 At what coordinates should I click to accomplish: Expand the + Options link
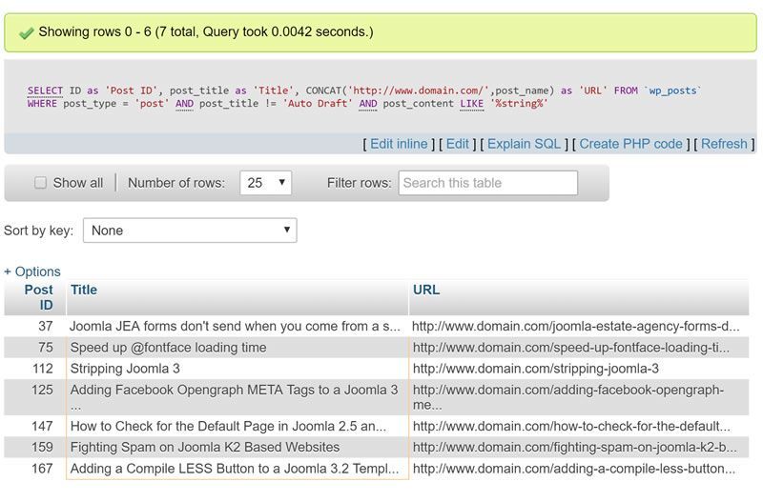pos(32,271)
